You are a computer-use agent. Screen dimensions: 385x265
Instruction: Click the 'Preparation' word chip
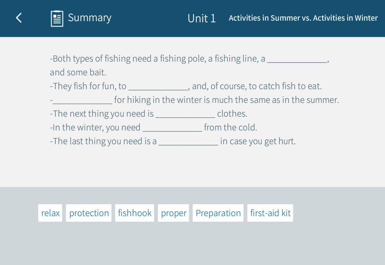coord(218,213)
